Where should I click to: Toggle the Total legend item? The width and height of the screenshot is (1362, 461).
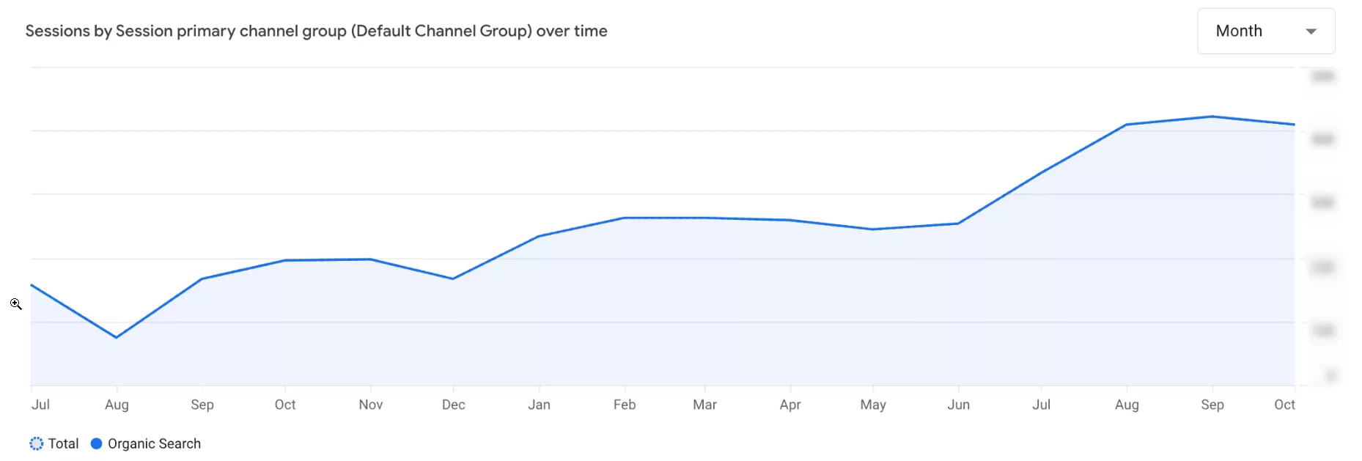pyautogui.click(x=54, y=443)
